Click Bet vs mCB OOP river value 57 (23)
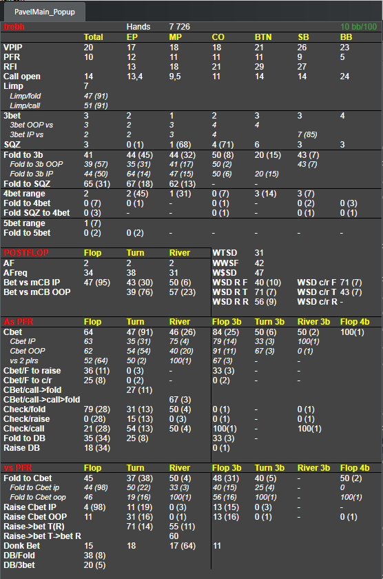The height and width of the screenshot is (579, 383). coord(183,292)
